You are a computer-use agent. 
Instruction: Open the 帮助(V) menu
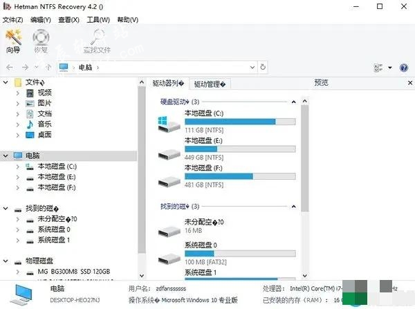coord(127,20)
